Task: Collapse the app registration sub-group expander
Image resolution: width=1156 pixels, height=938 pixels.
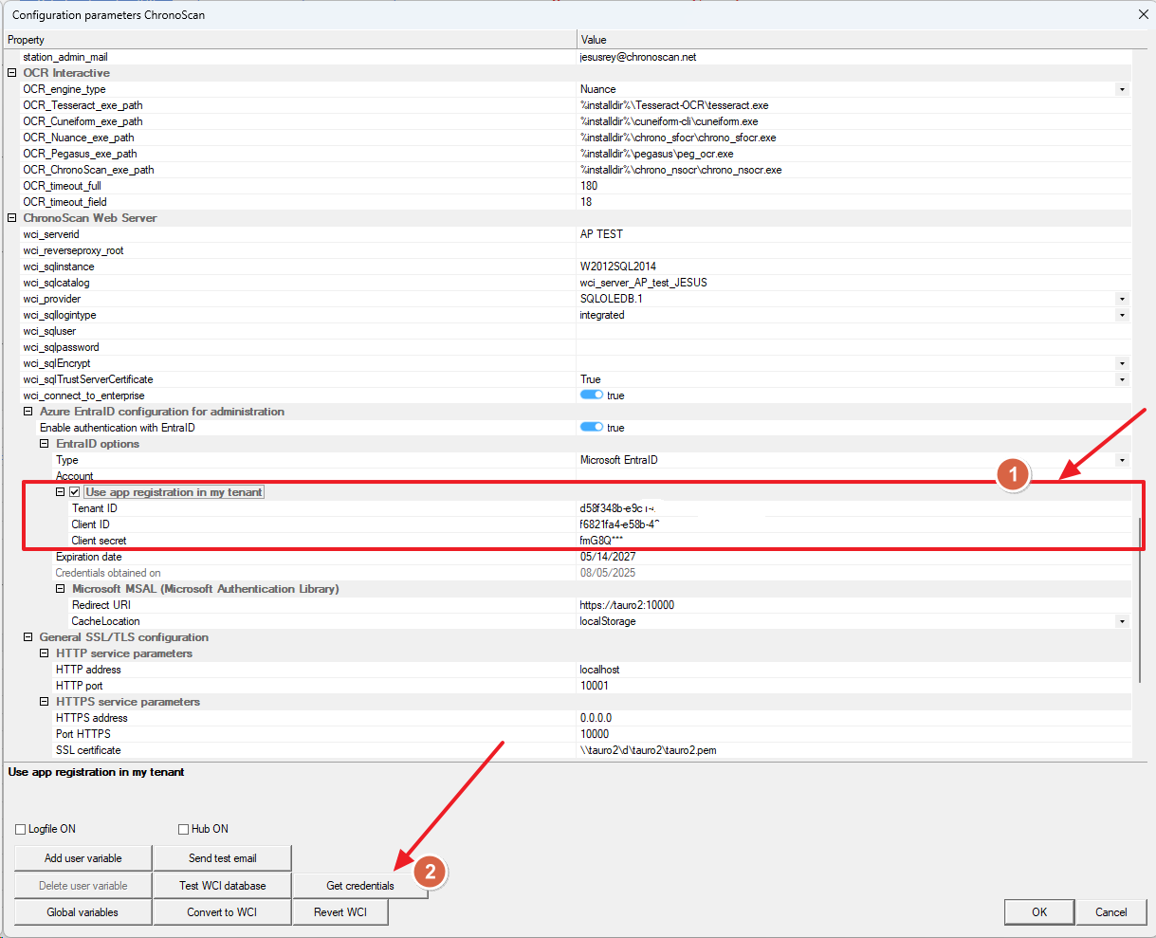Action: tap(61, 492)
